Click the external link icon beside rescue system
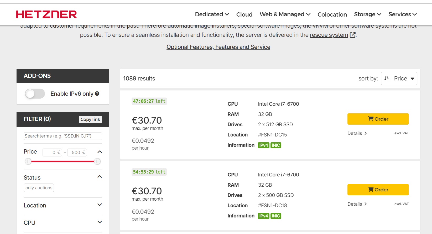Screen dimensions: 432x234 coord(353,35)
